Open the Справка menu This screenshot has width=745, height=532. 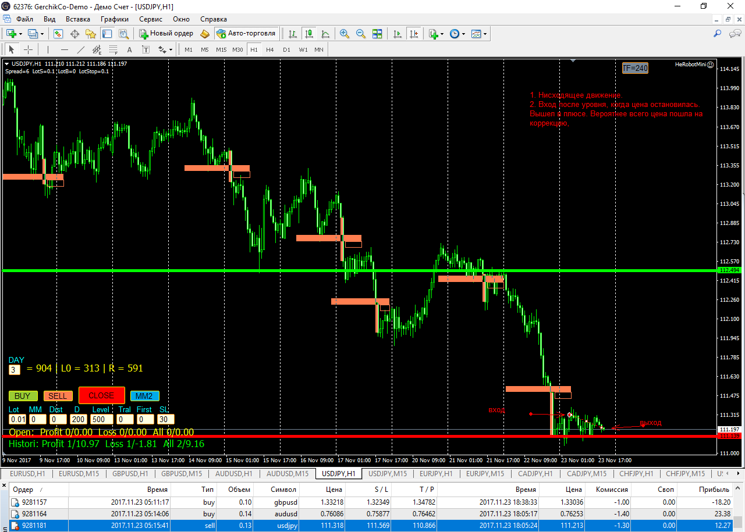(214, 19)
